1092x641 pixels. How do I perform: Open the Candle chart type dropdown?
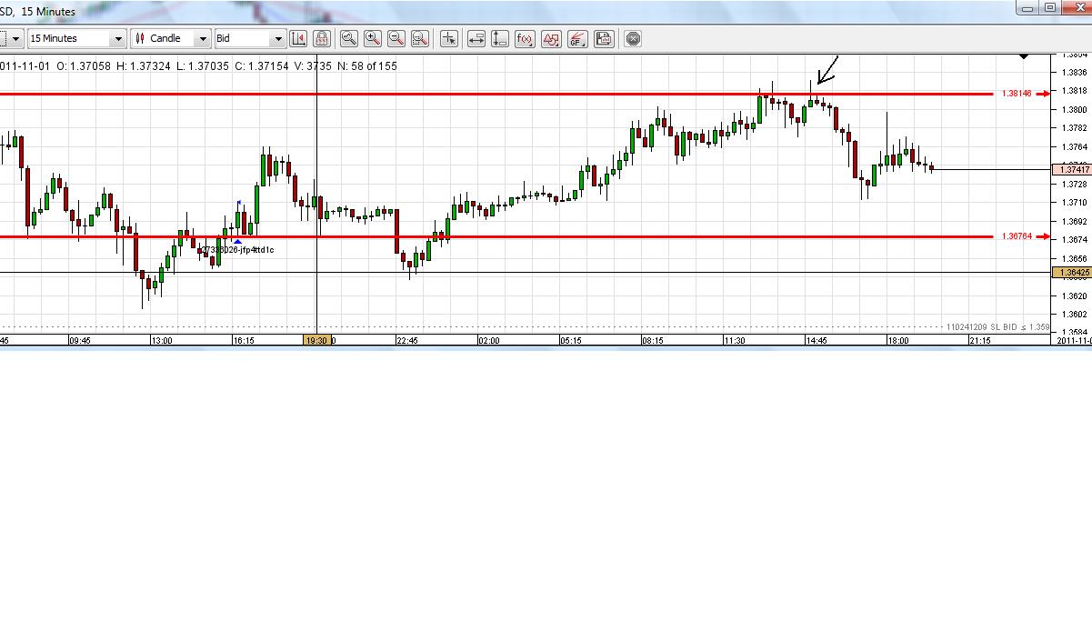[171, 38]
